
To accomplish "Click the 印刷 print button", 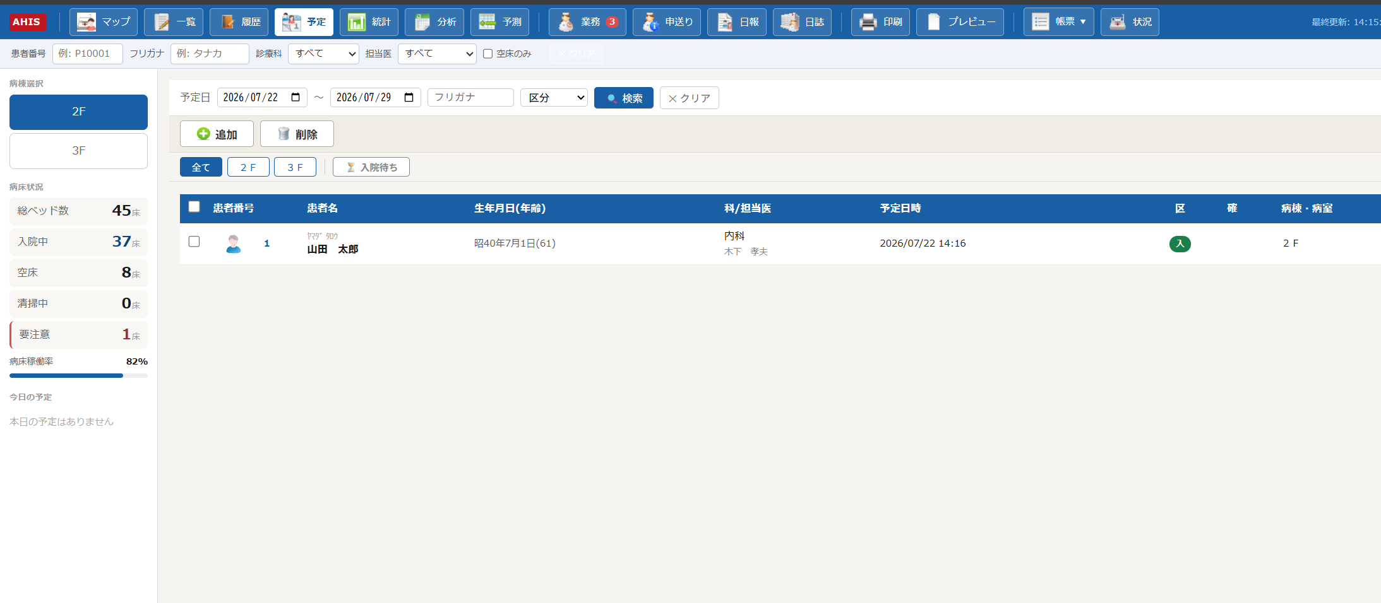I will (880, 22).
